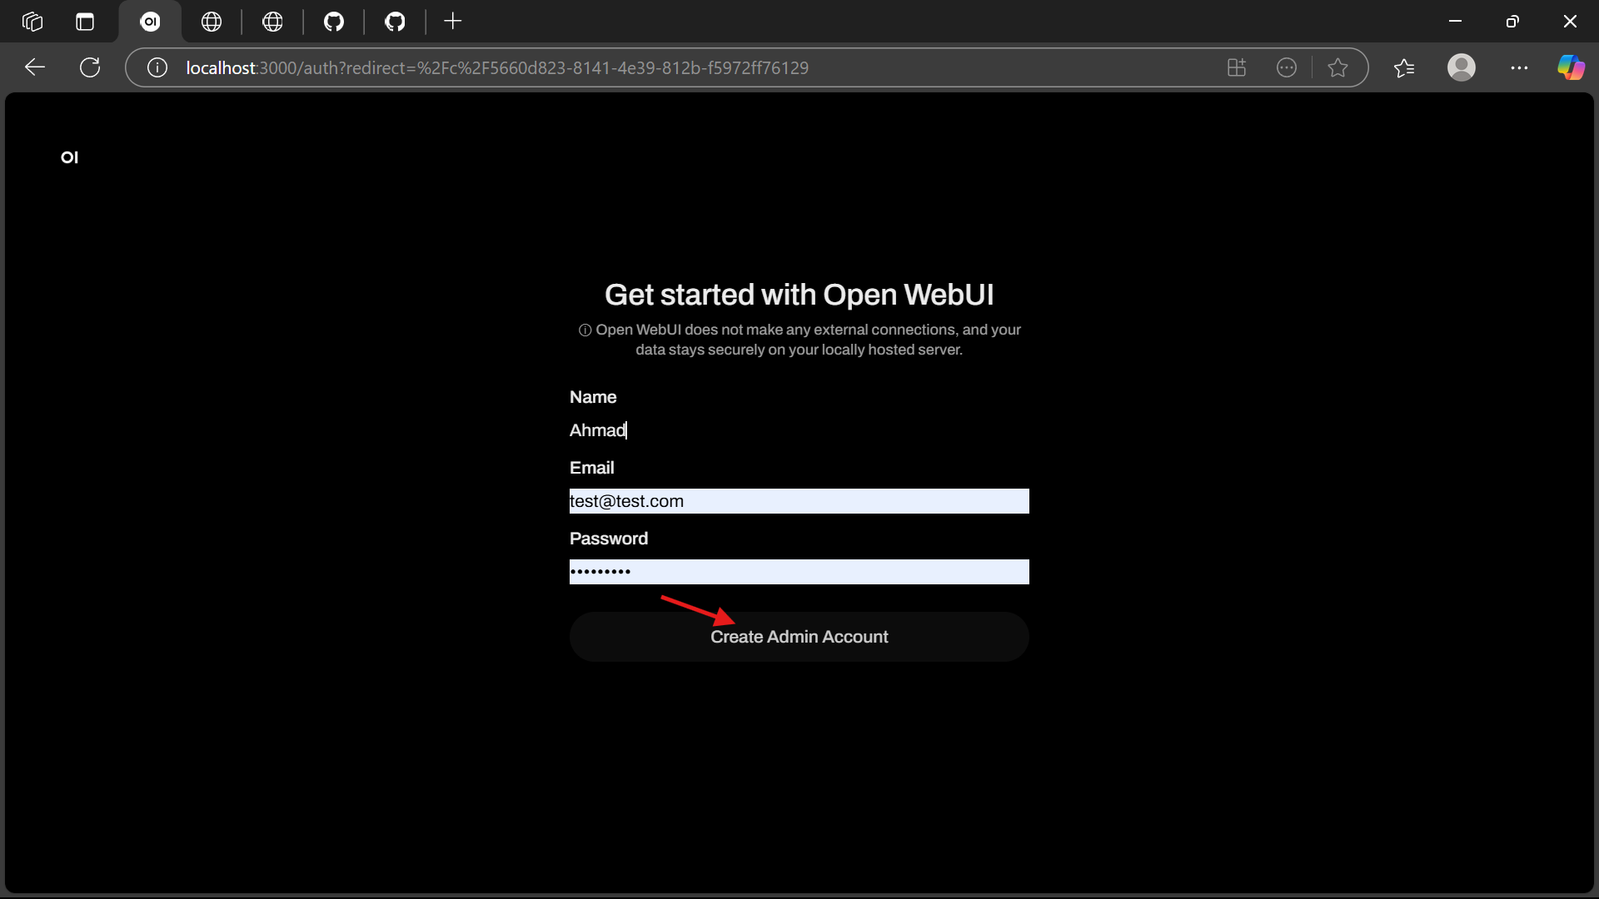Viewport: 1599px width, 899px height.
Task: Open the Copilot sidebar icon
Action: coord(1571,67)
